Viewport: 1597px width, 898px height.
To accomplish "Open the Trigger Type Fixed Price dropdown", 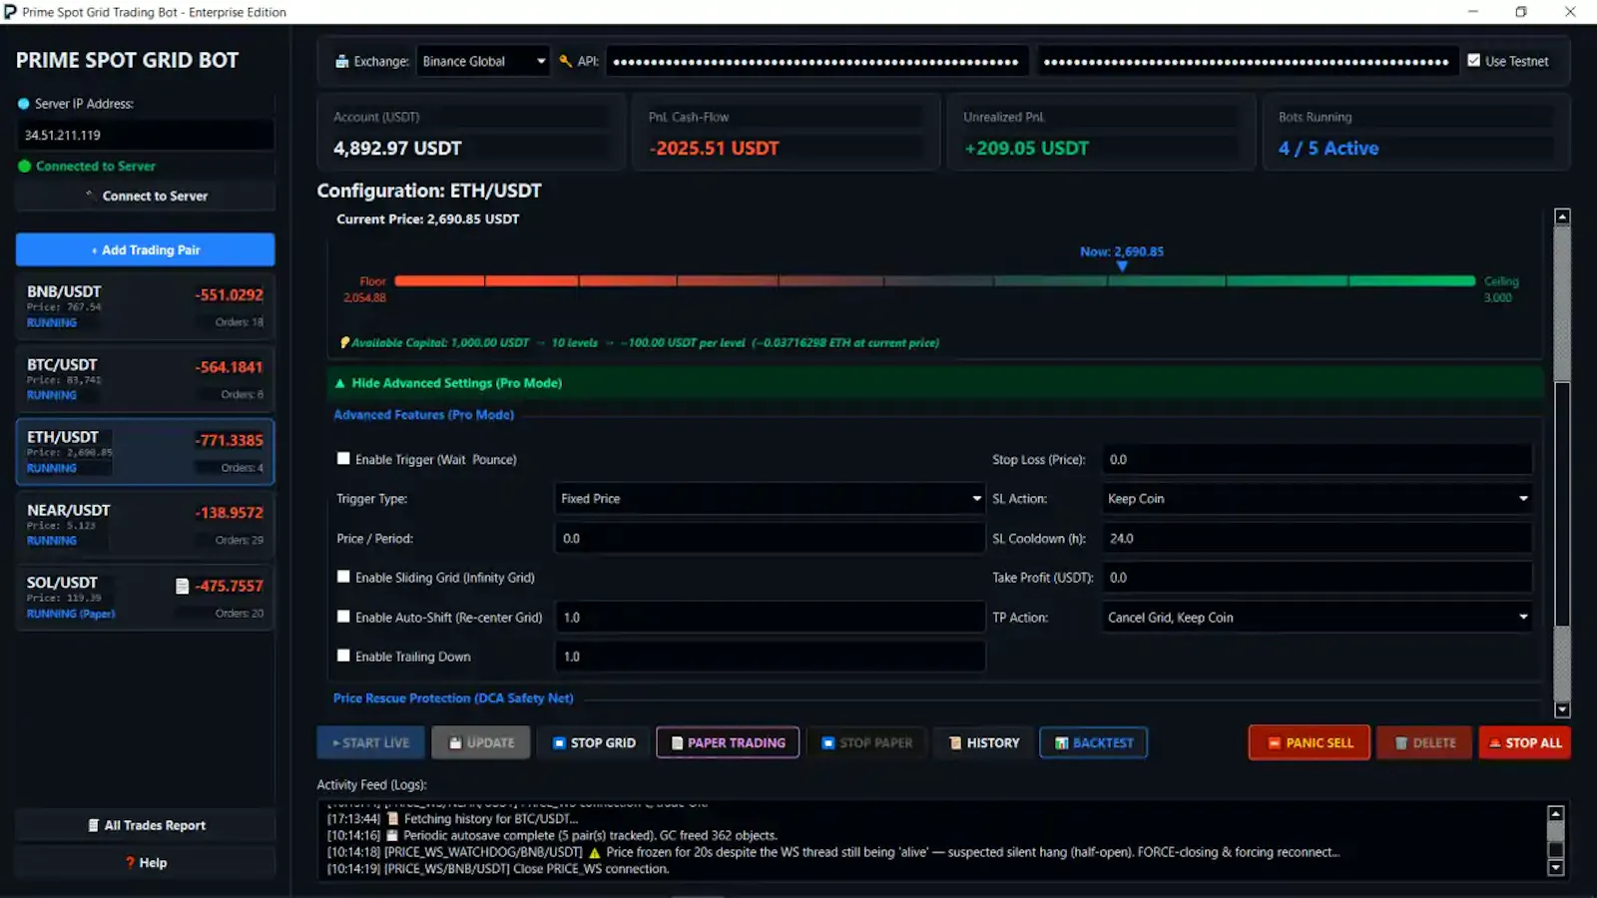I will point(770,499).
